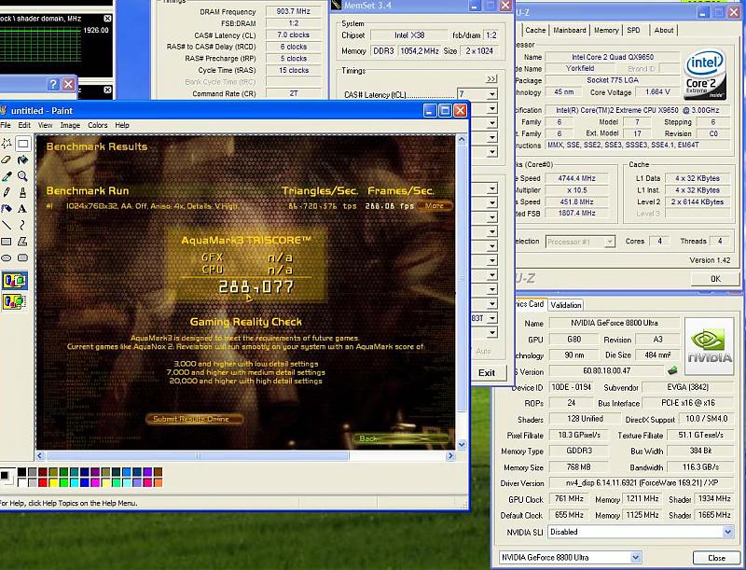Click the More button beside 288.08 fps

(x=435, y=205)
